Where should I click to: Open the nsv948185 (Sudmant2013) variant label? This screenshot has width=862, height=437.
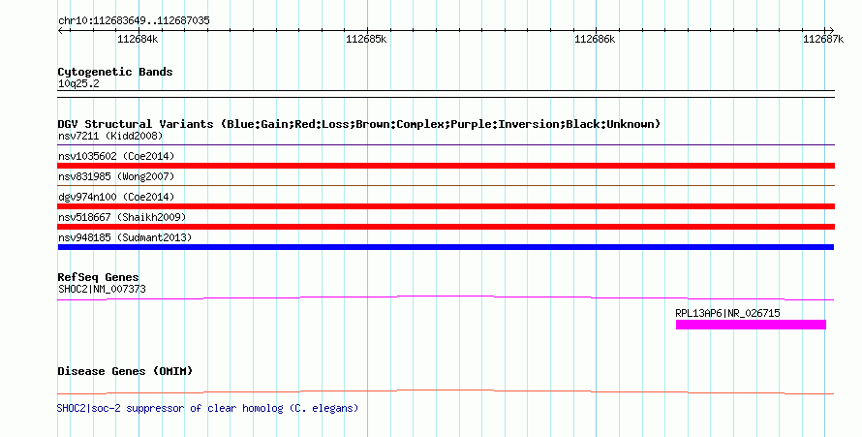125,237
